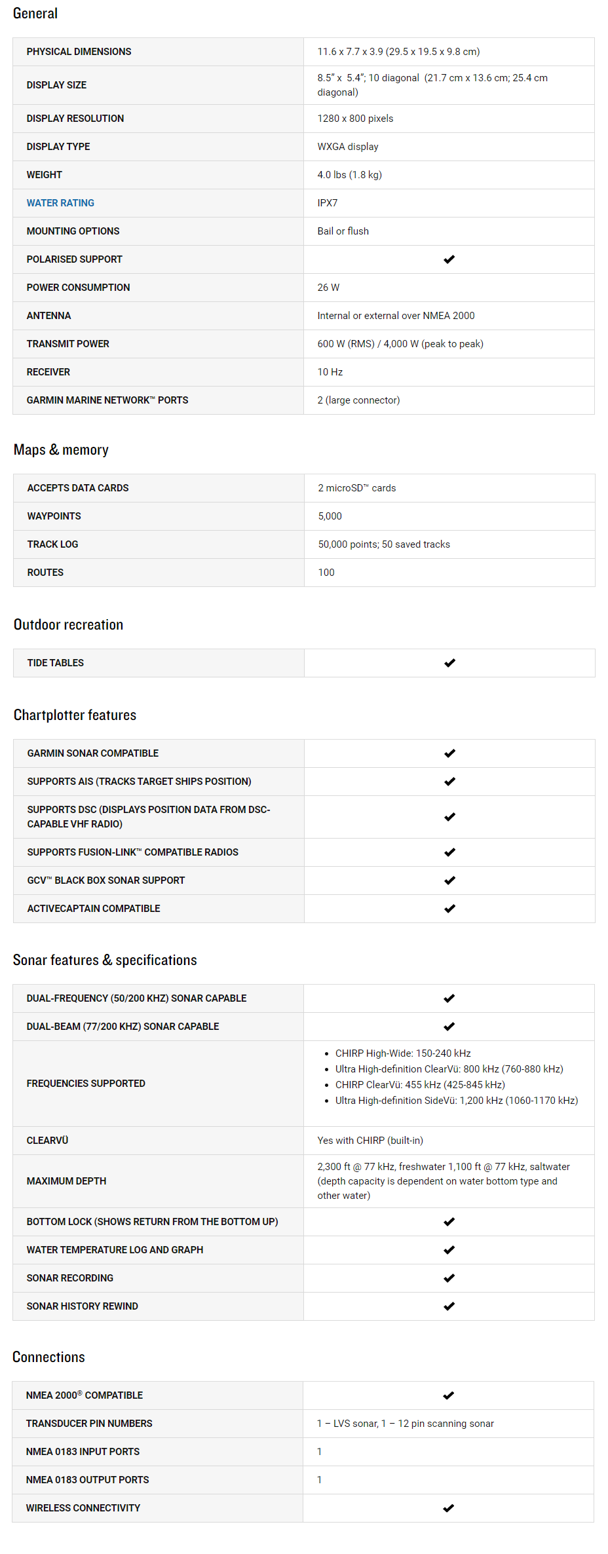The height and width of the screenshot is (1554, 608).
Task: Click the ActiveCaptain Compatible checkmark
Action: 449,909
